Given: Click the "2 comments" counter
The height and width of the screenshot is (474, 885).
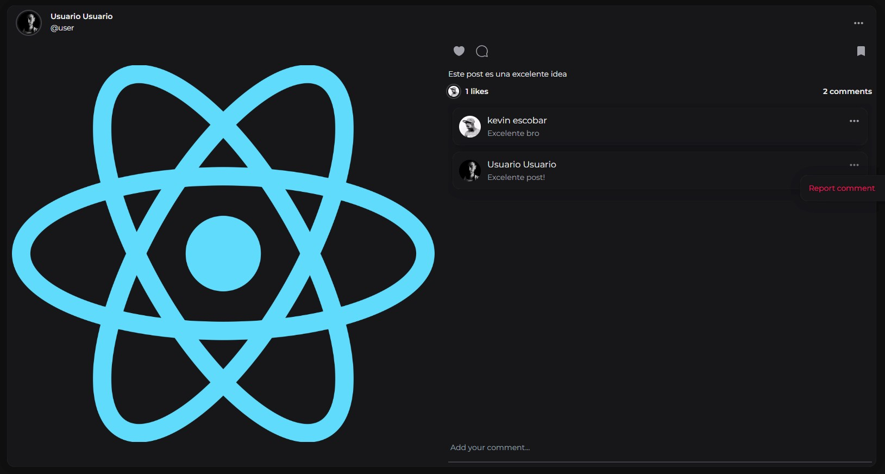Looking at the screenshot, I should click(847, 91).
